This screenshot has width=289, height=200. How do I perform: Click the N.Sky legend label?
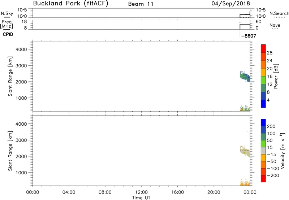tap(7, 13)
